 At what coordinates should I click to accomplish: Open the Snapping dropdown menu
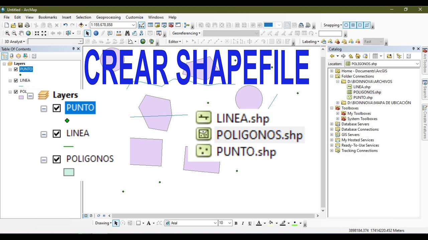333,25
